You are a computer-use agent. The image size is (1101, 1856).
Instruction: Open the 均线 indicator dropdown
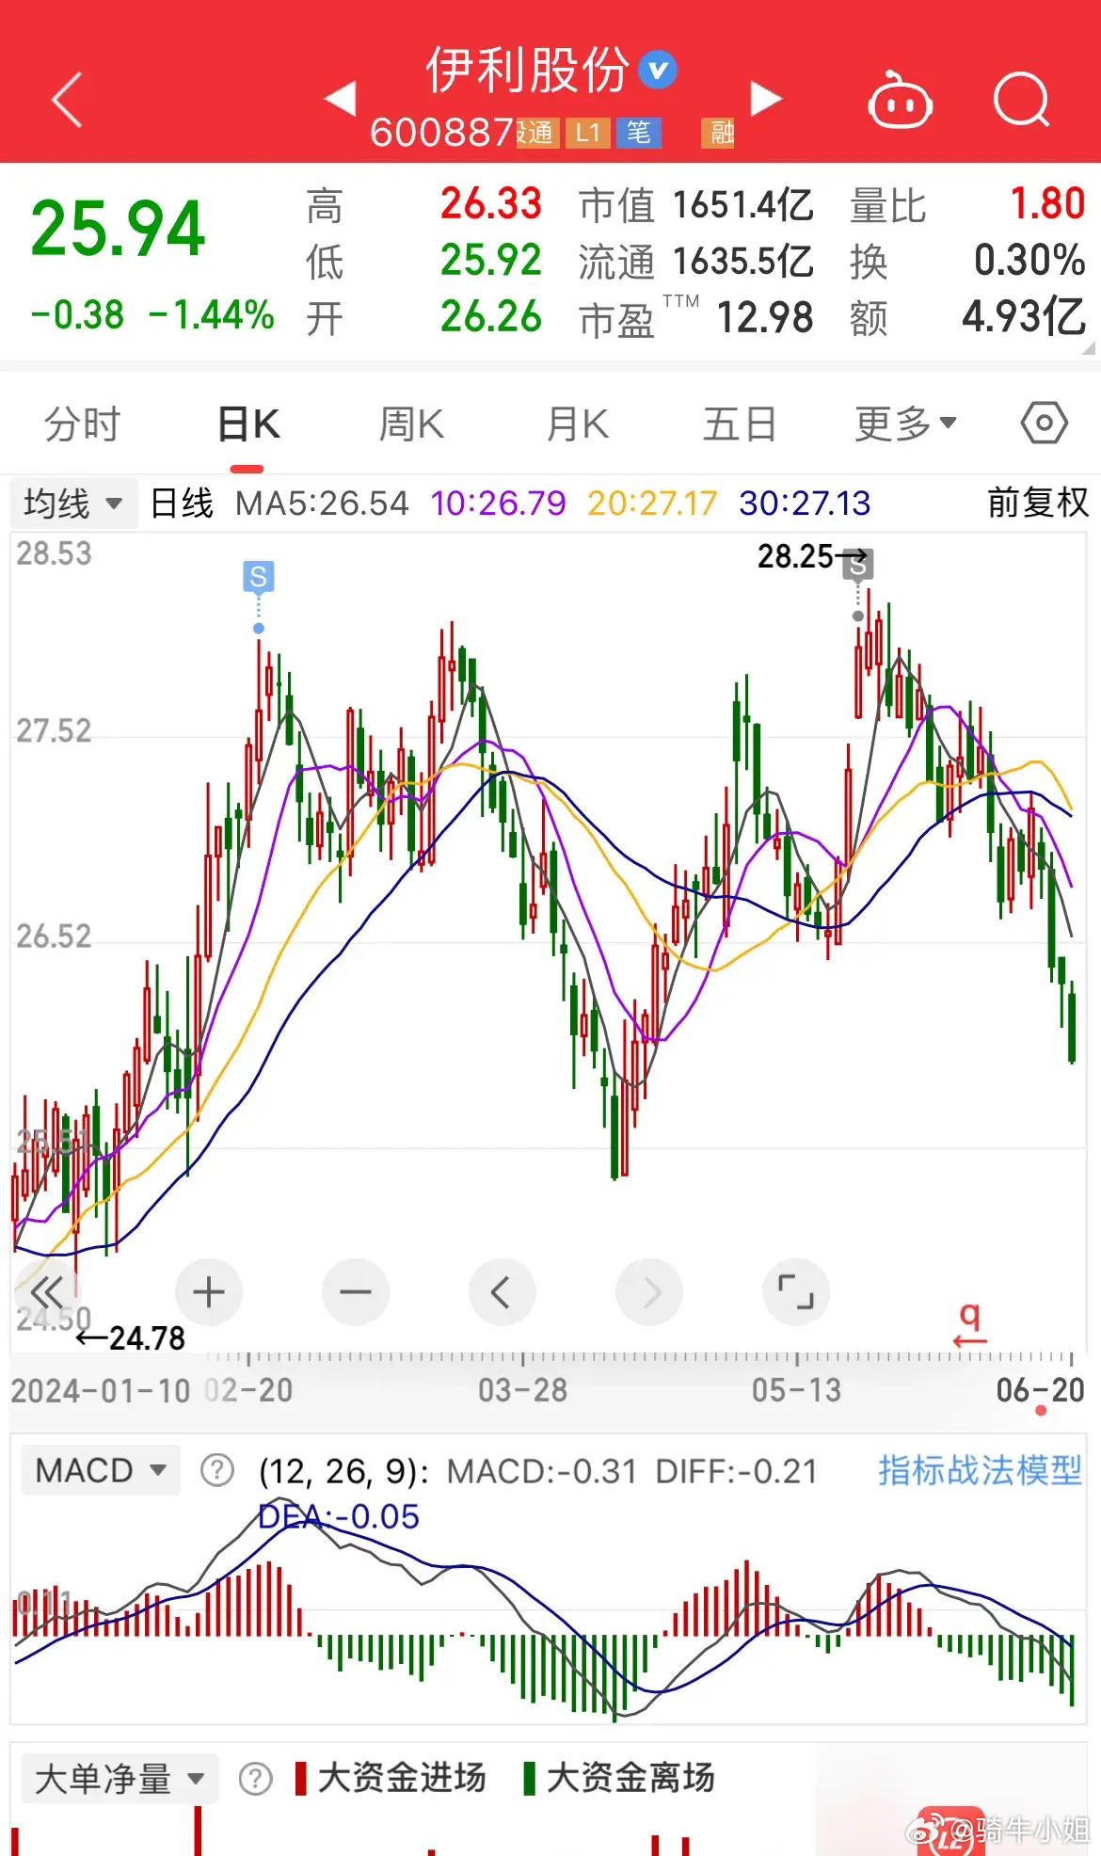pos(73,504)
